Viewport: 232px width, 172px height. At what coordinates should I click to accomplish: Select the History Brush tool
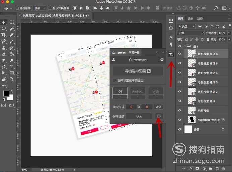(12, 48)
